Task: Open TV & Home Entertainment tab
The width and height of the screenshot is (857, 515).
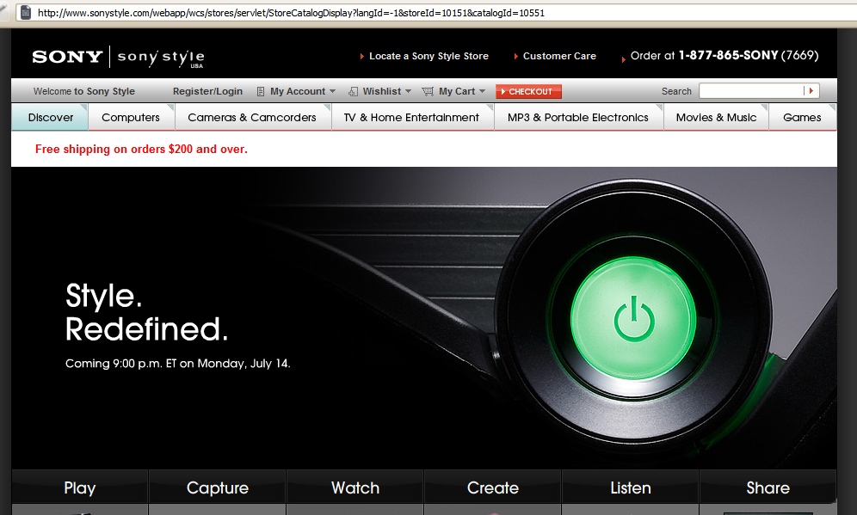Action: coord(411,118)
